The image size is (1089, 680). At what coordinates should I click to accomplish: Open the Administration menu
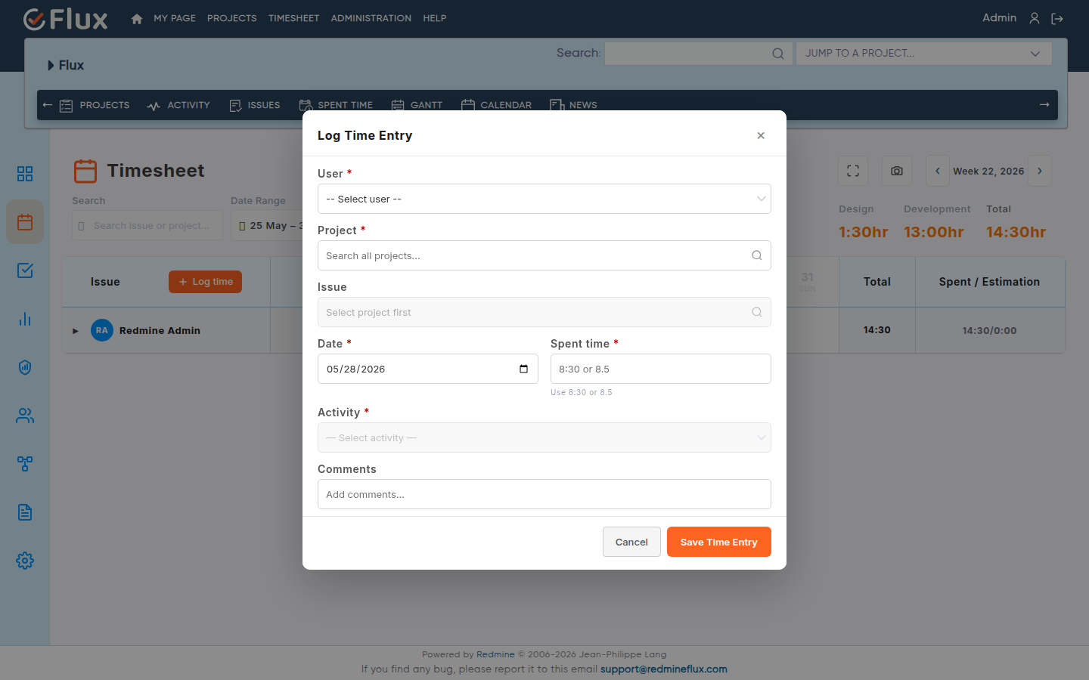point(371,18)
